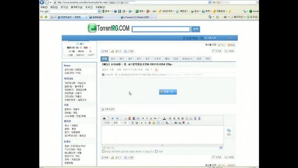This screenshot has width=298, height=168.
Task: Click the left-align icon in the editor toolbar
Action: pyautogui.click(x=170, y=118)
